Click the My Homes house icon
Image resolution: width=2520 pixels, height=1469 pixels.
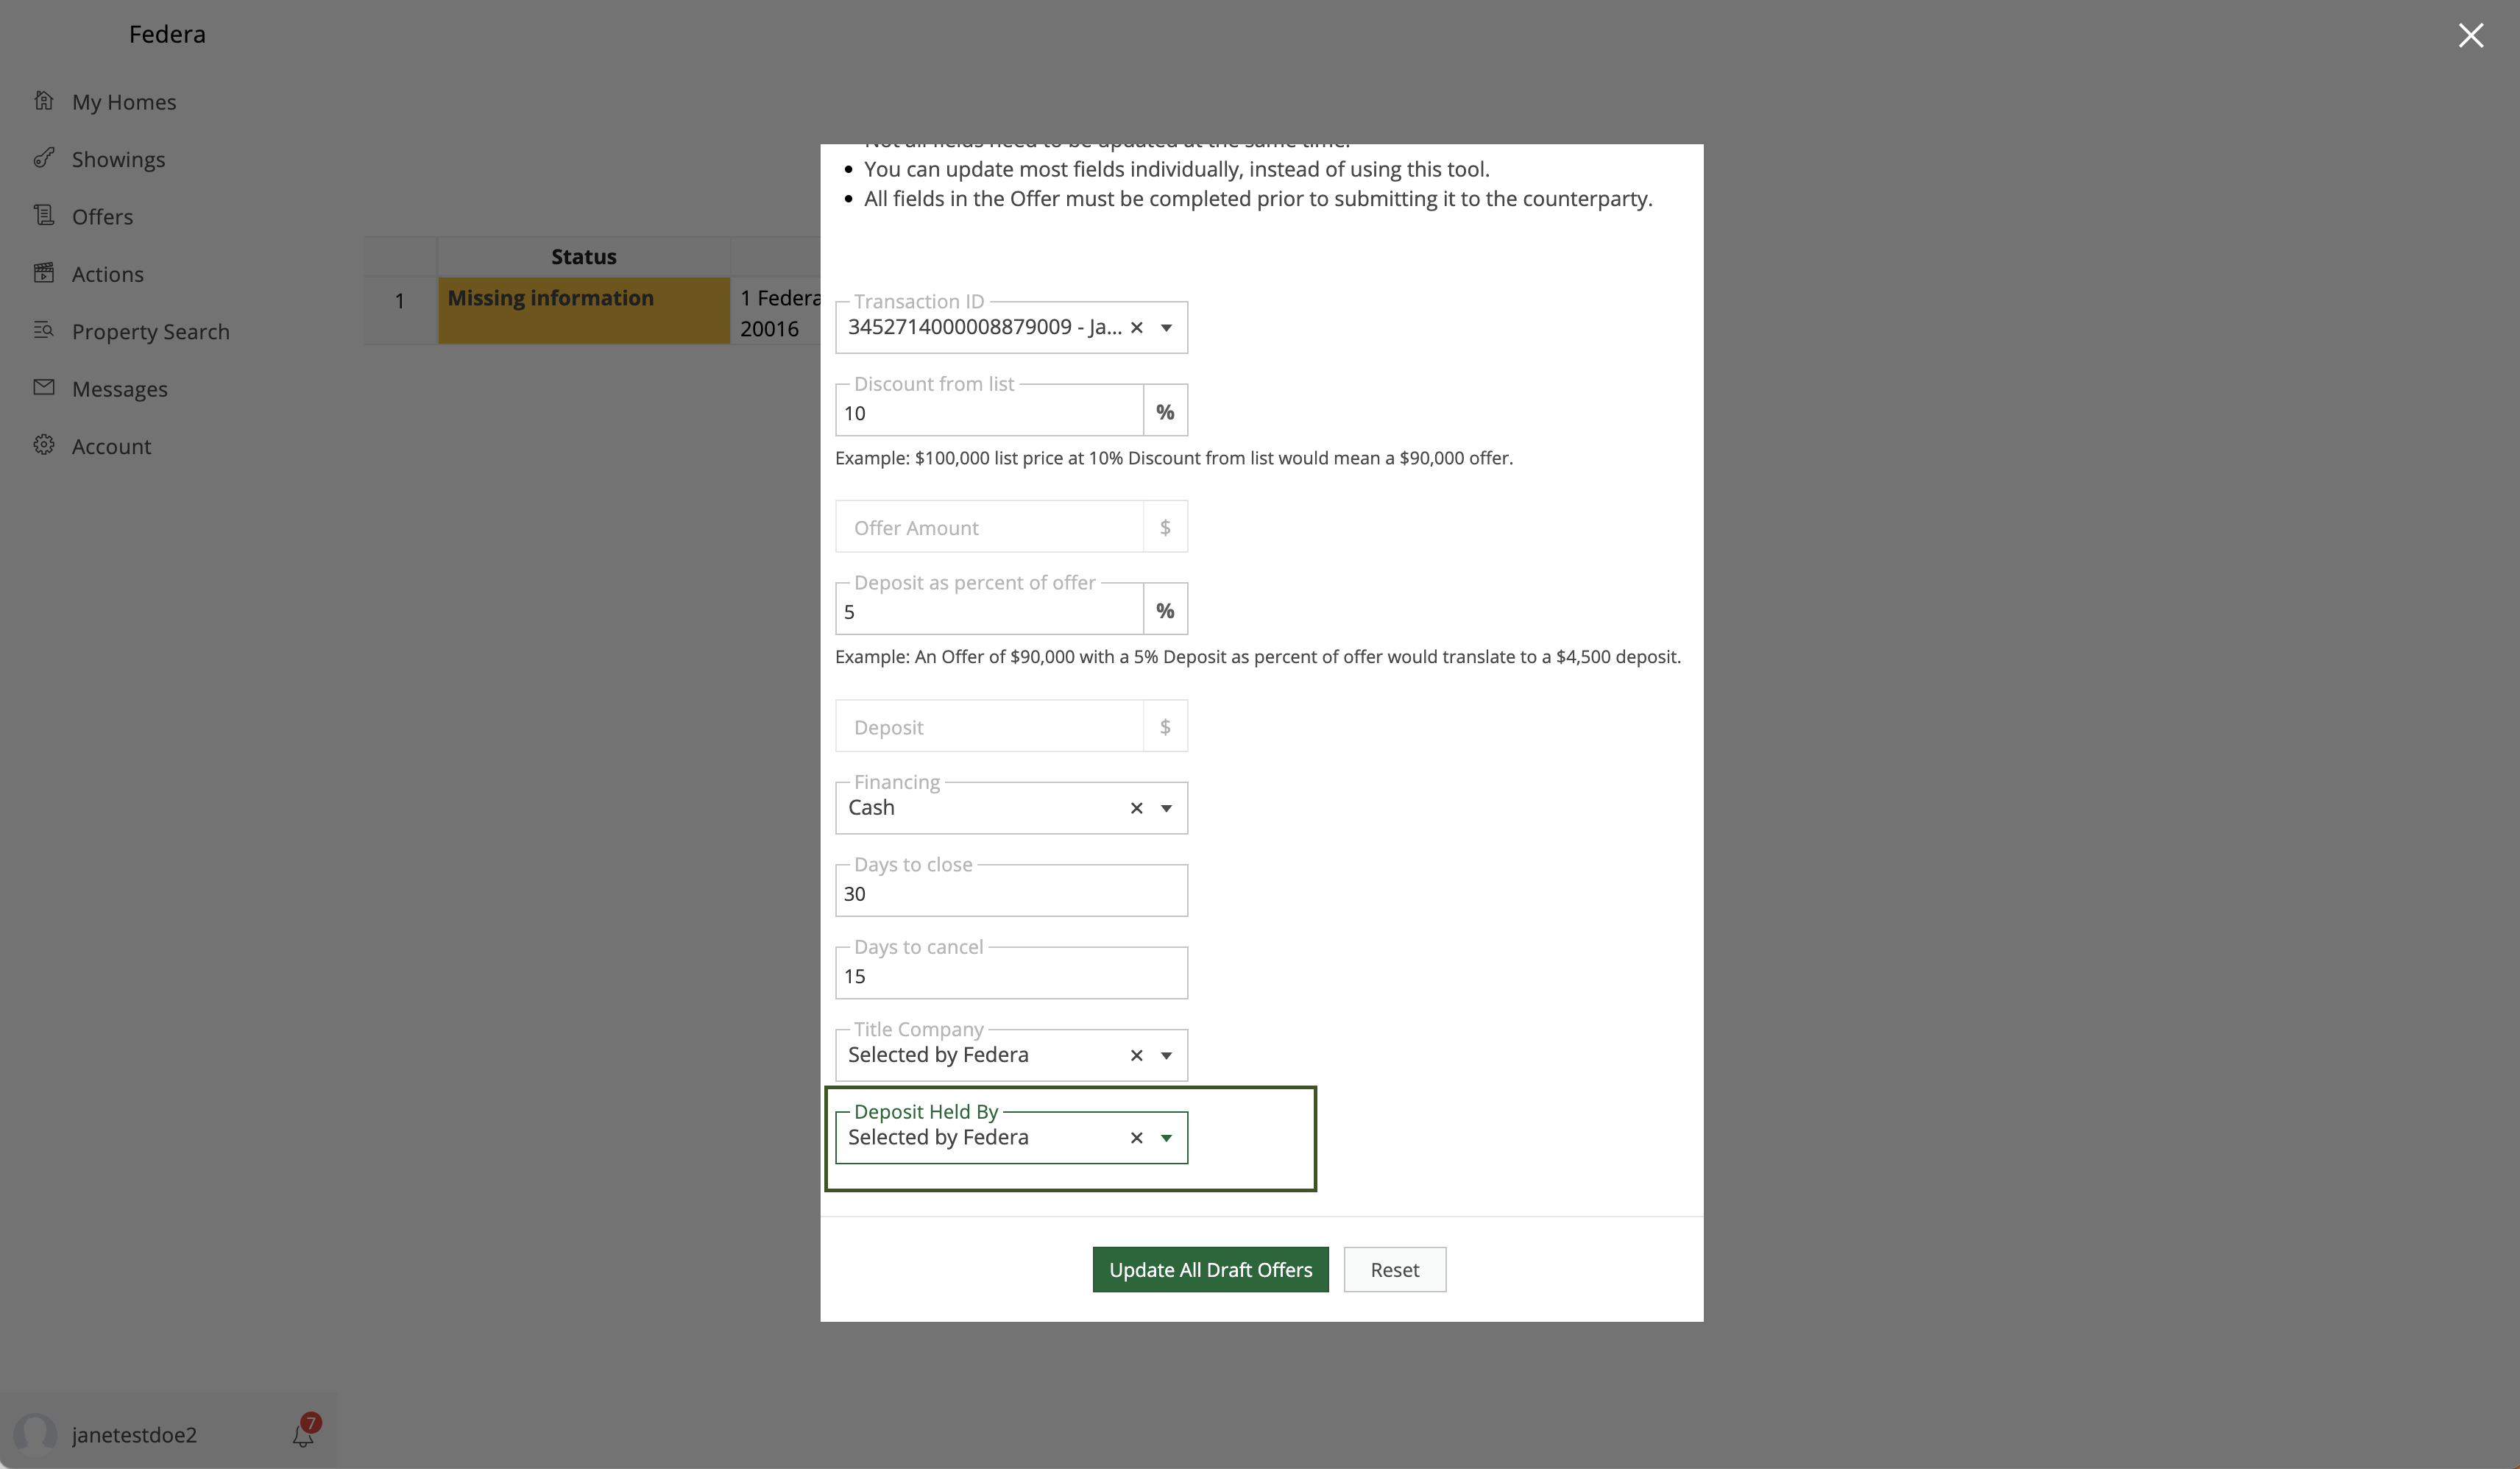tap(44, 101)
